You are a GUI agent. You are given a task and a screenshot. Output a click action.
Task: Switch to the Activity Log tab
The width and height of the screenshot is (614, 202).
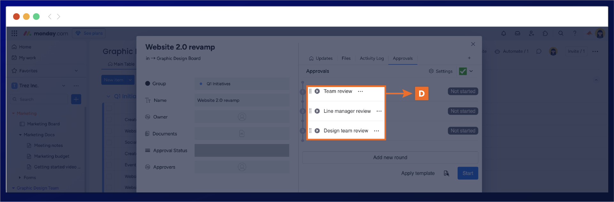(x=371, y=58)
